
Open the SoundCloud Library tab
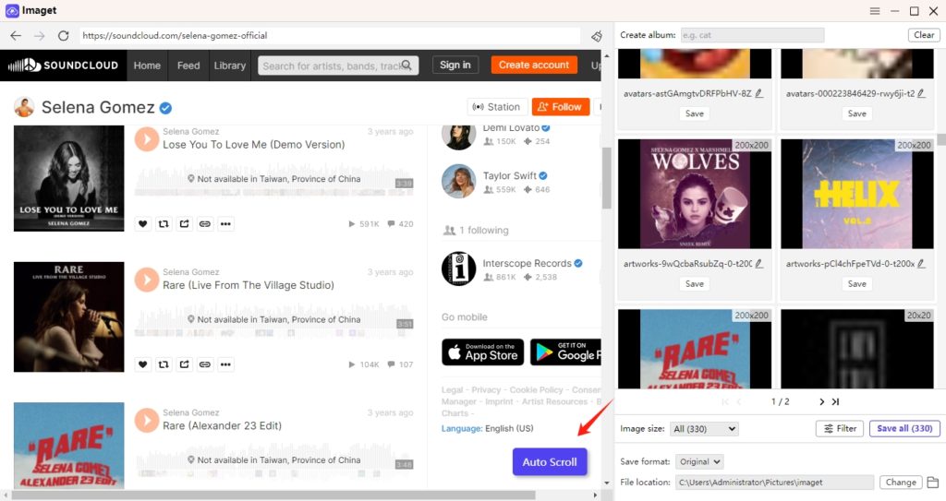pos(229,66)
